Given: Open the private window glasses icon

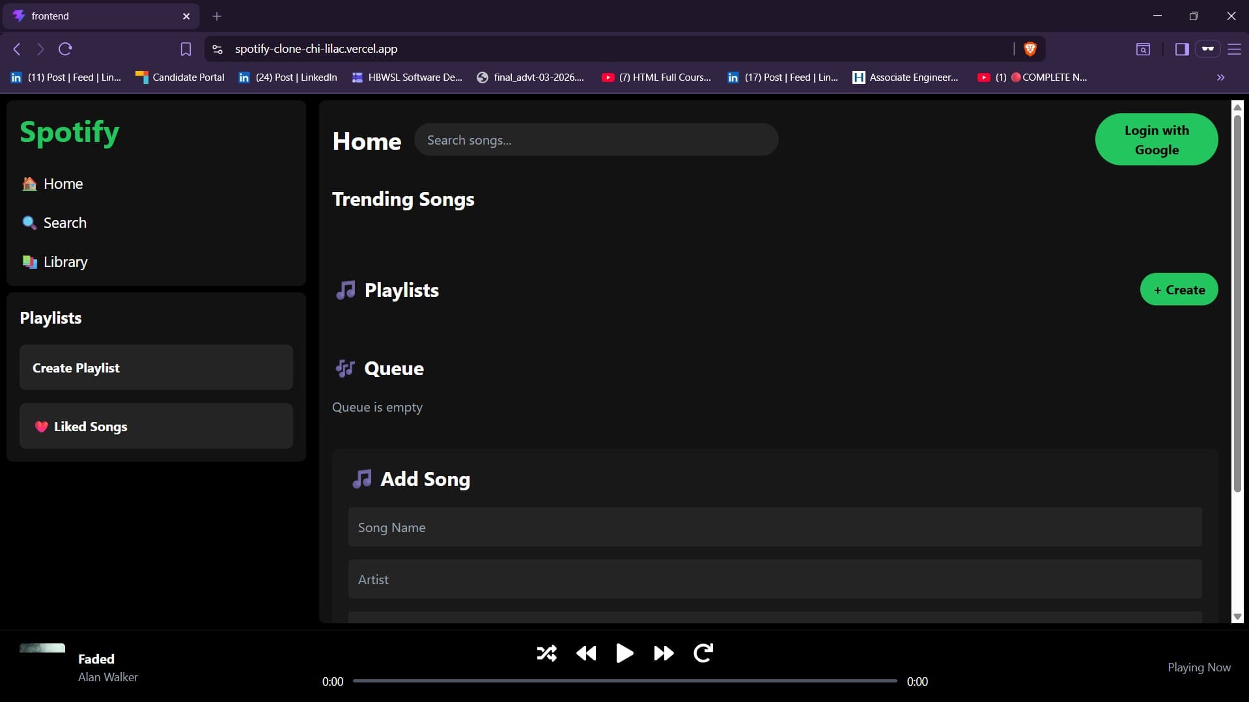Looking at the screenshot, I should (1208, 49).
